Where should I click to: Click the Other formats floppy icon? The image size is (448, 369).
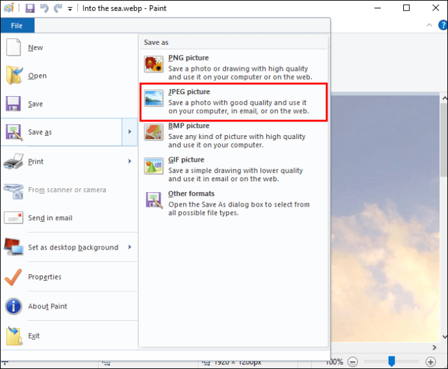tap(154, 200)
